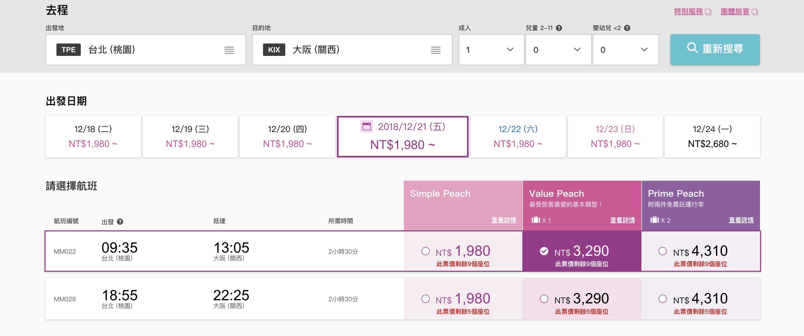Screen dimensions: 804x336
Task: Click calendar icon on selected date 2018/12/21
Action: pos(367,126)
